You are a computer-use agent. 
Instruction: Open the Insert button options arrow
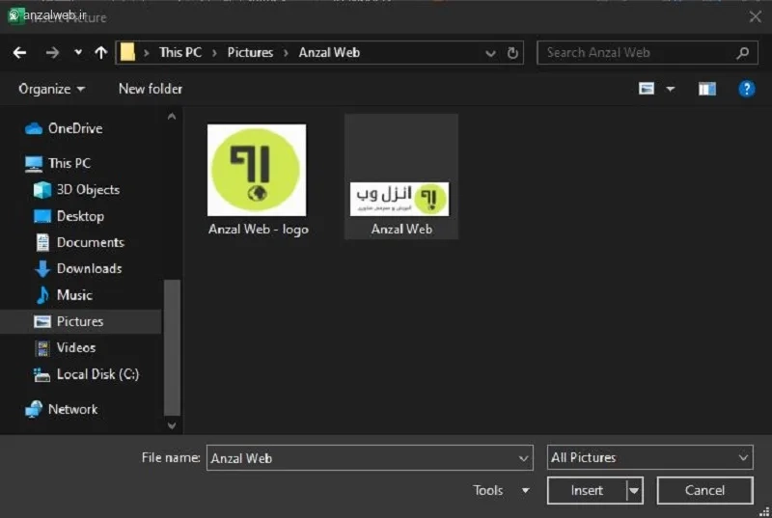635,490
